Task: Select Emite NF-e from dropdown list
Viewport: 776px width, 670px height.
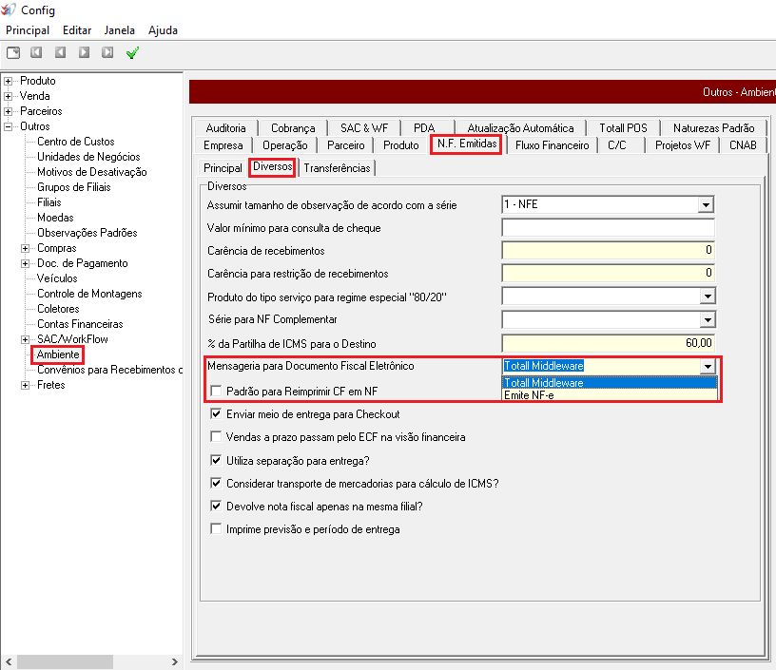Action: click(x=530, y=395)
